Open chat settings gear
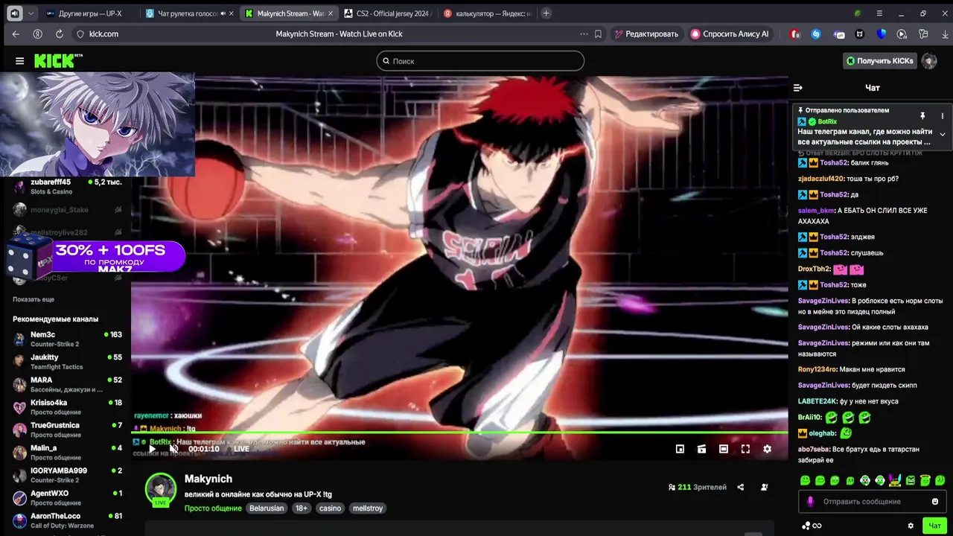This screenshot has width=953, height=536. (x=911, y=526)
